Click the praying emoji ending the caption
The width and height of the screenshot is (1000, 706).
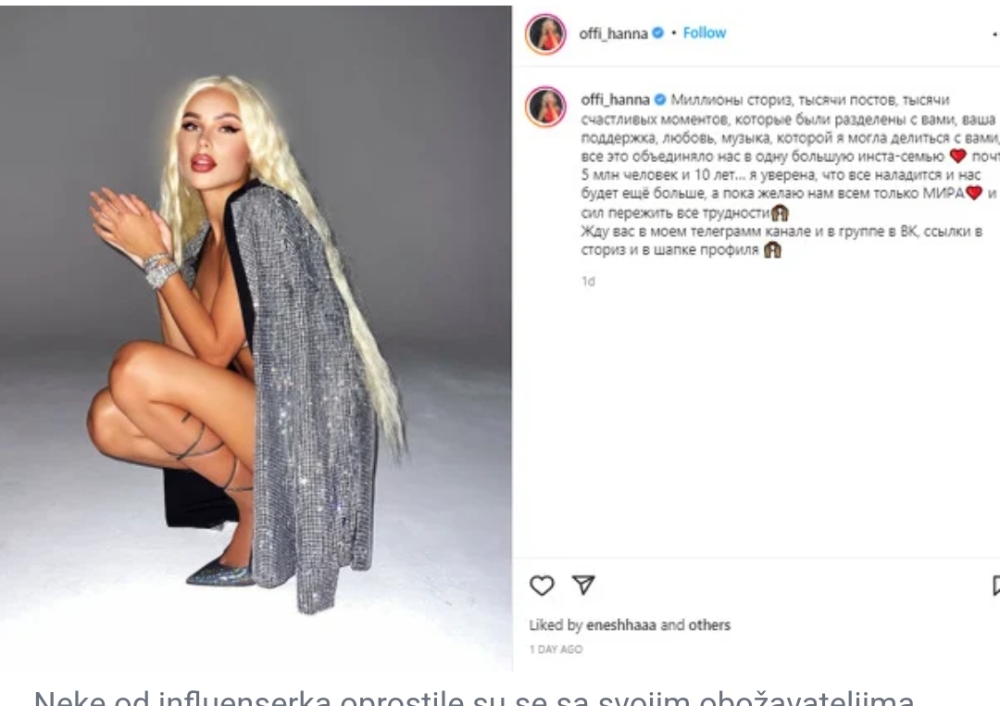(772, 249)
